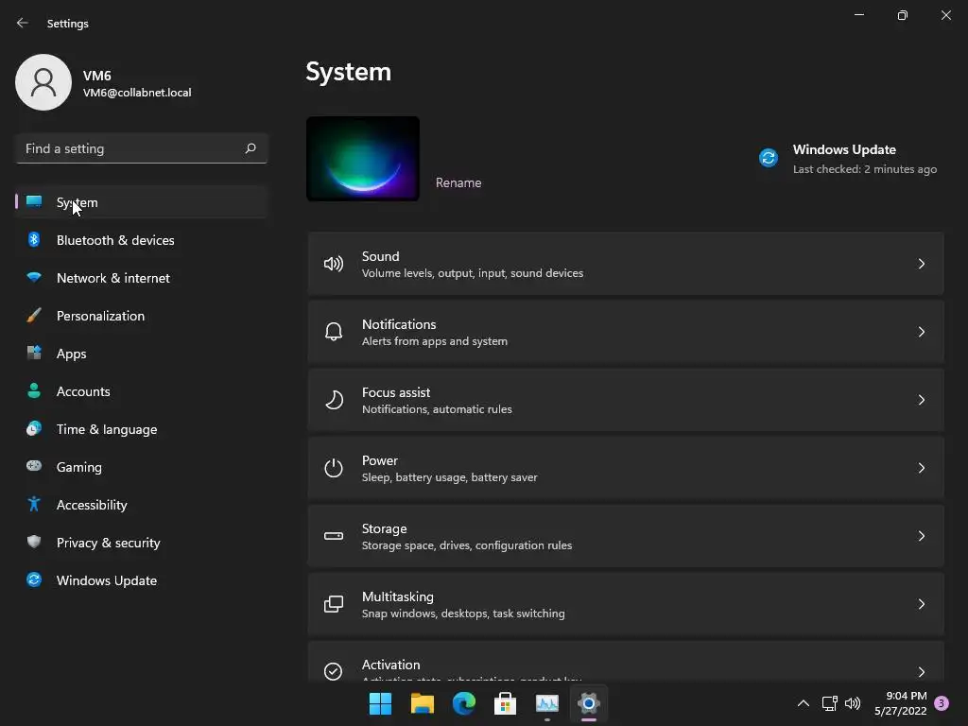Click the Apps grid icon in the sidebar

click(x=34, y=353)
